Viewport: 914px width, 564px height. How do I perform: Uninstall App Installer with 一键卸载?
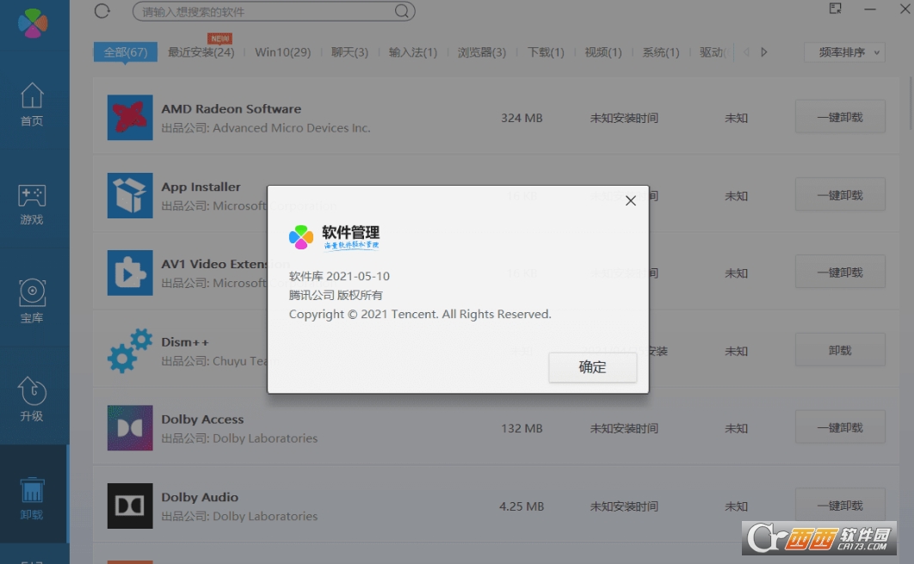click(840, 195)
